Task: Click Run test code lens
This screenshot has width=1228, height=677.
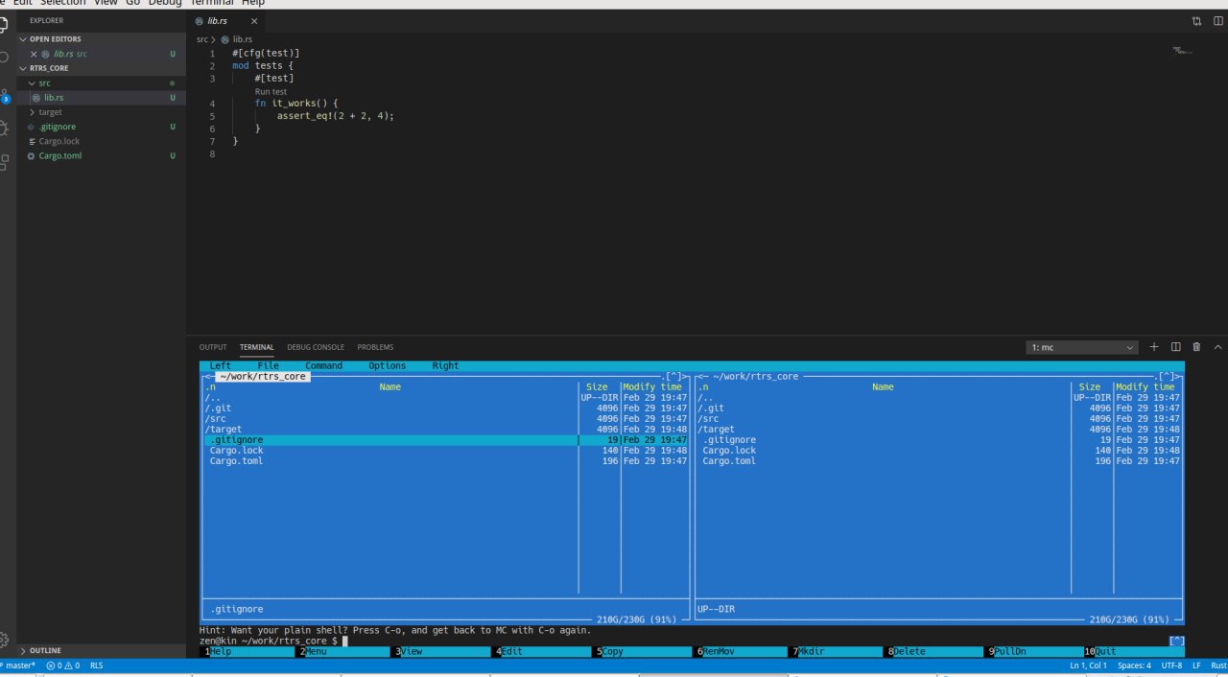Action: [271, 92]
